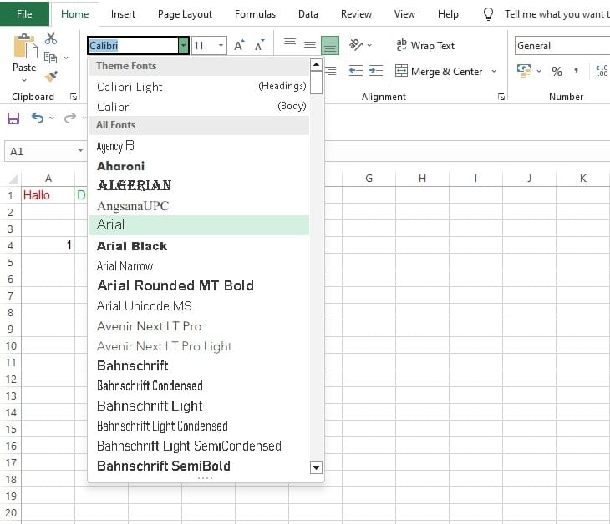
Task: Click the Redo arrow icon
Action: click(70, 118)
